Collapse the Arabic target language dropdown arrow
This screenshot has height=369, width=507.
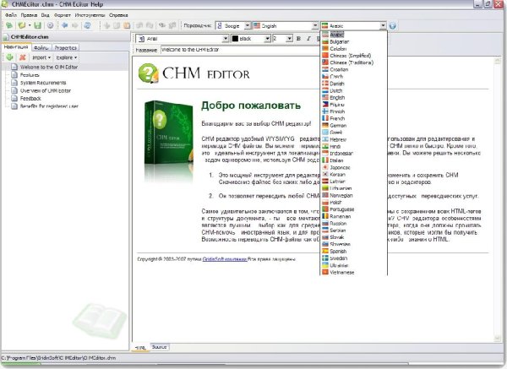coord(383,25)
